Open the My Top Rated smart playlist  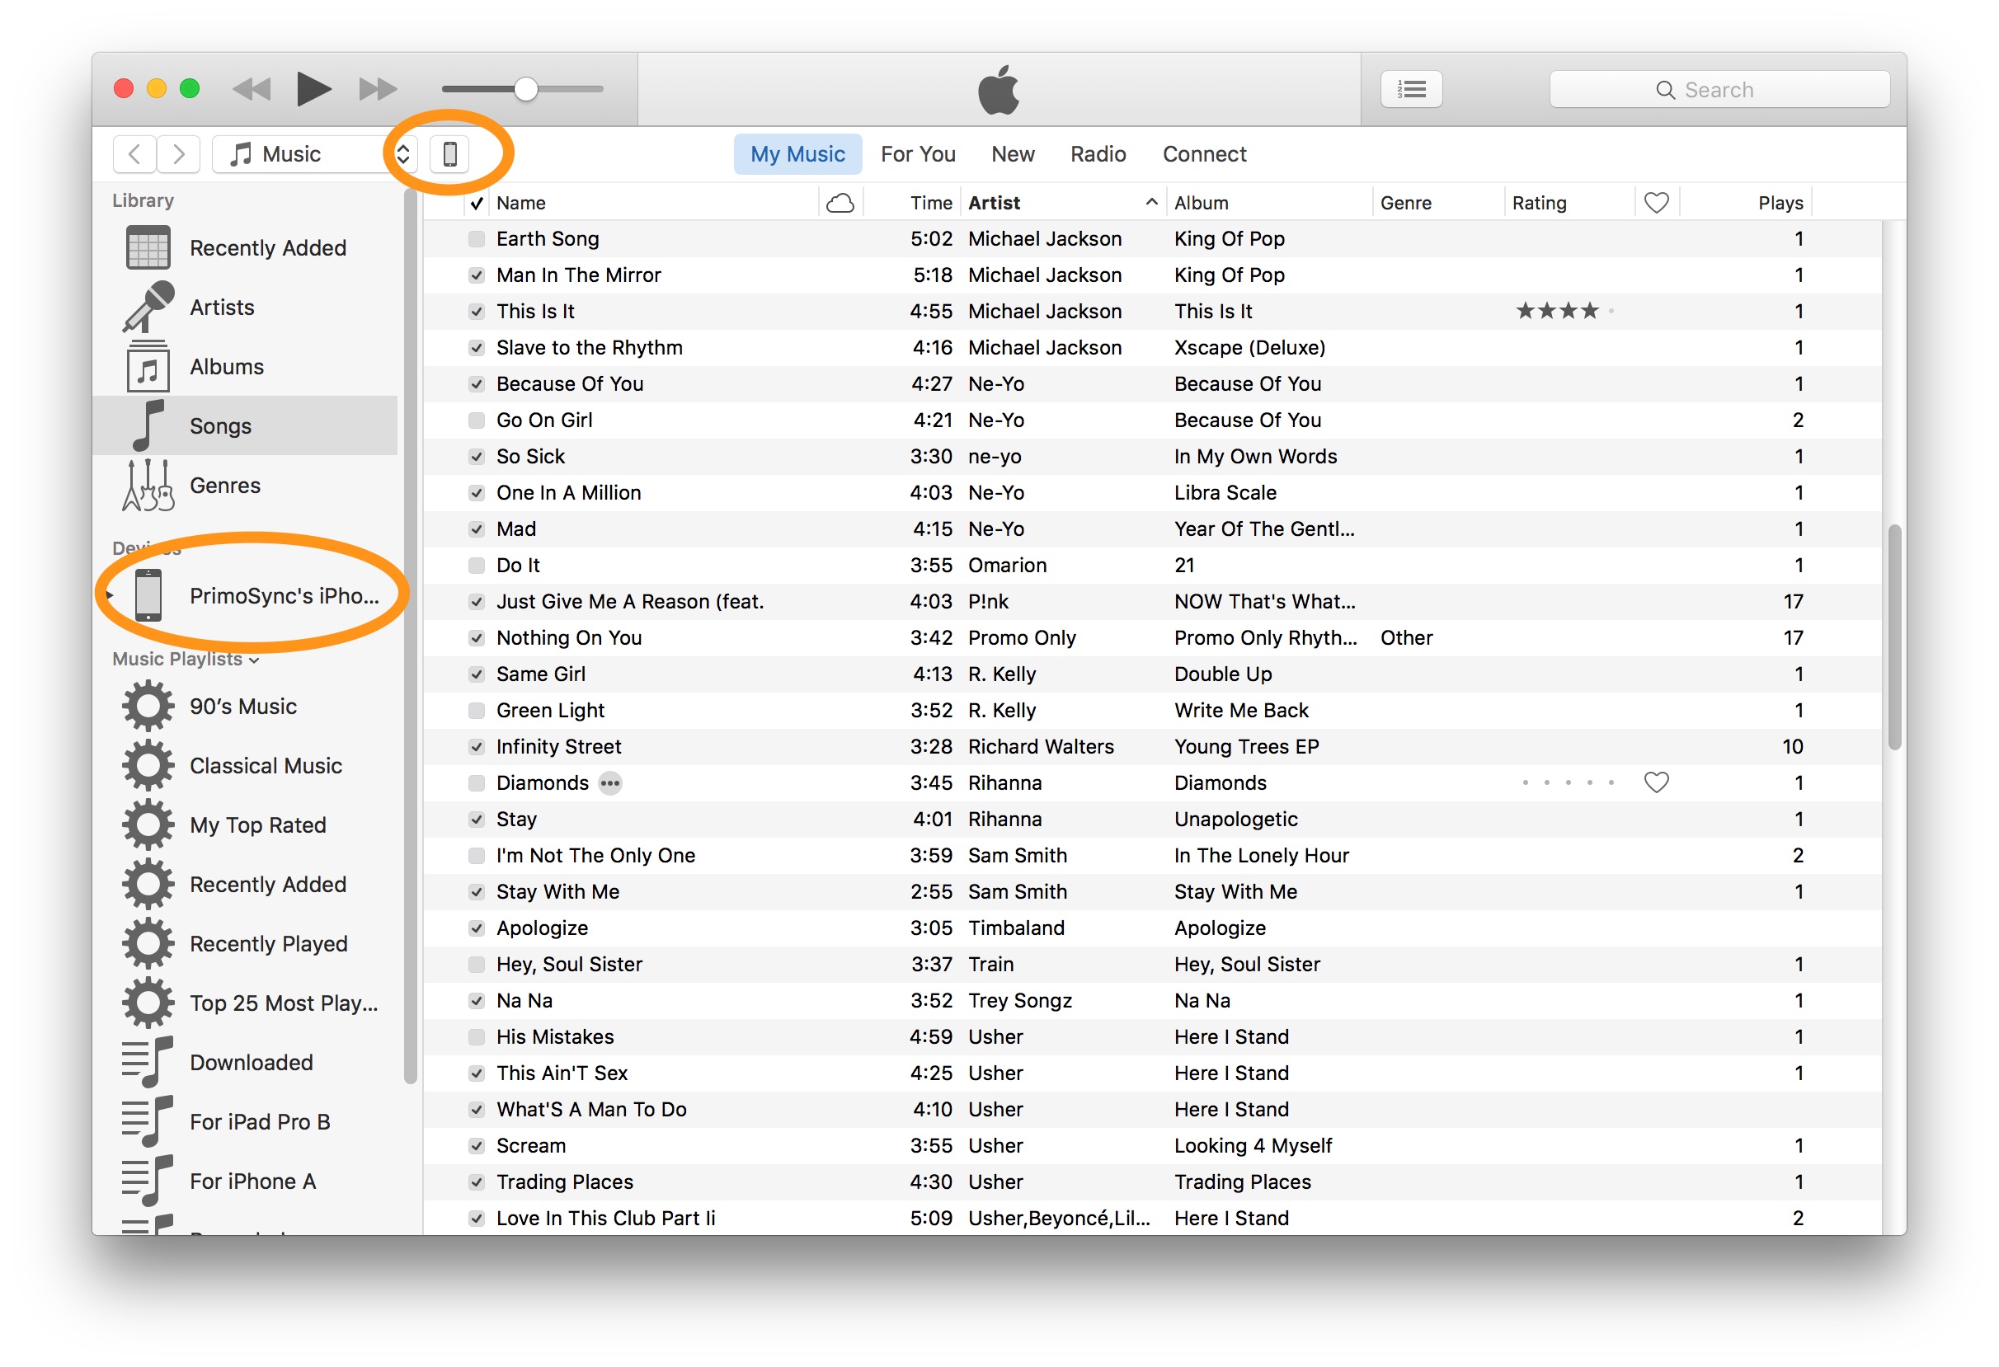click(245, 824)
